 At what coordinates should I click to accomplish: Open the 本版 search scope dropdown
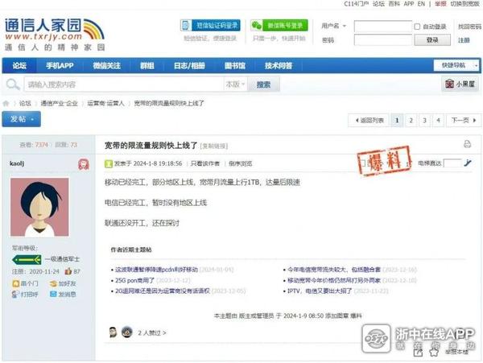[x=234, y=85]
